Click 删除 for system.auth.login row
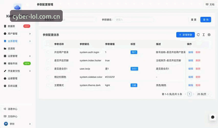Viewport: 218px width, 128px height. [198, 52]
